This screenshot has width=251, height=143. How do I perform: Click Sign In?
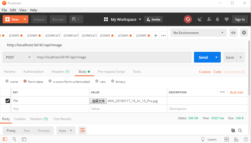point(240,19)
